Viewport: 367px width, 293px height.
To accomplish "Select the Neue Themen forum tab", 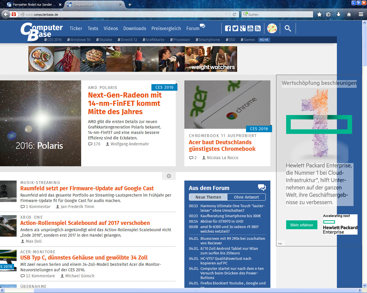I will pos(208,197).
